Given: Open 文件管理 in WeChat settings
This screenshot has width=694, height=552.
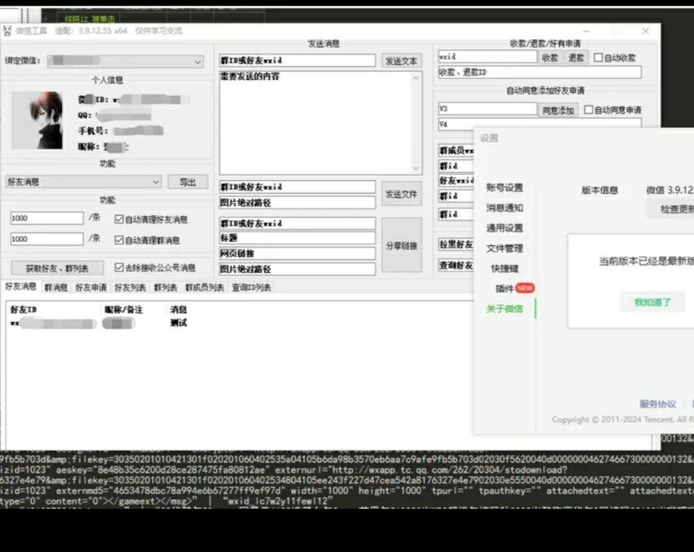Looking at the screenshot, I should coord(505,249).
